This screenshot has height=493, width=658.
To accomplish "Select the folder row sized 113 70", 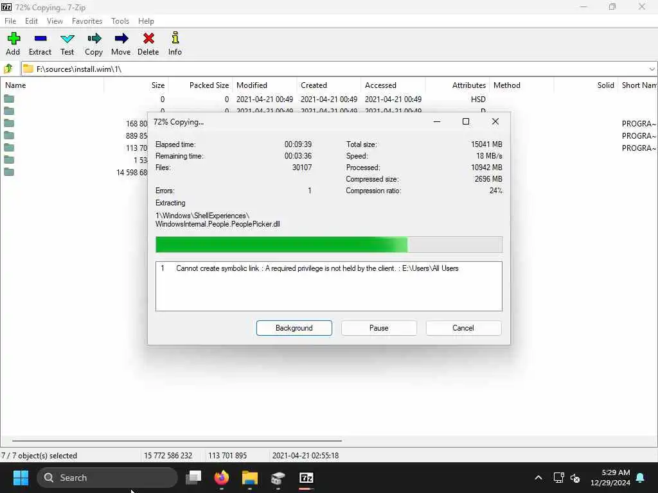I will coord(74,148).
